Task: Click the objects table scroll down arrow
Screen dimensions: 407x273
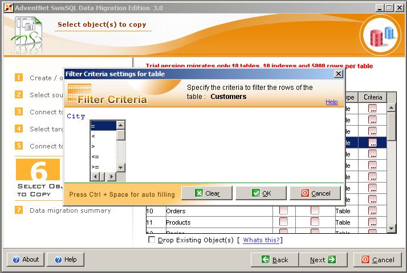Action: coord(391,229)
